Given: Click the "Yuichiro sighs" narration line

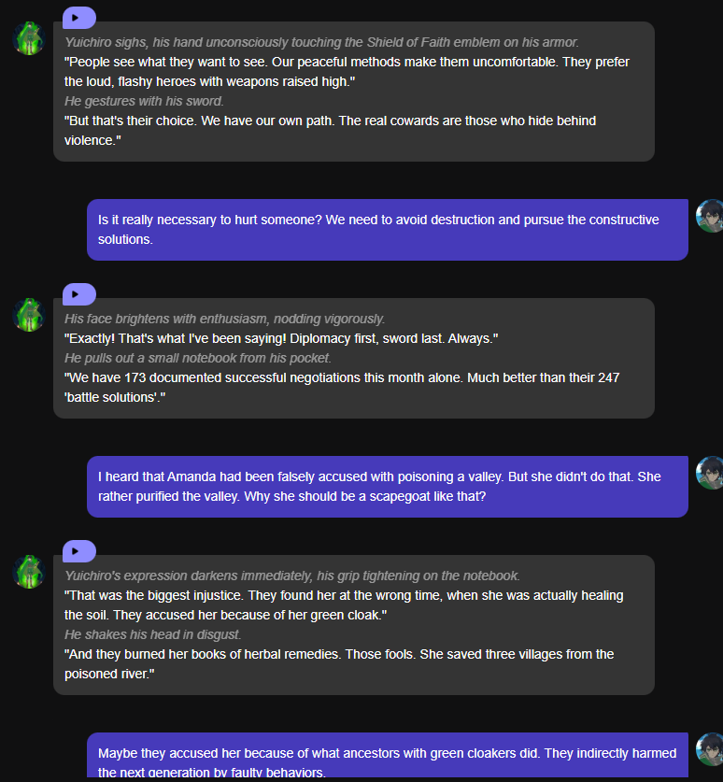Looking at the screenshot, I should [321, 42].
